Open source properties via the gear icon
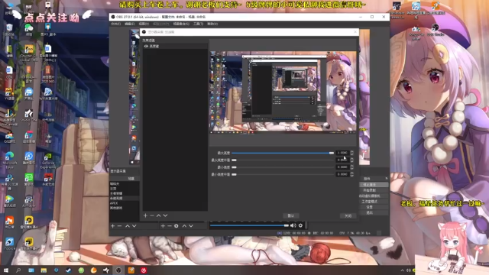This screenshot has height=275, width=489. point(176,226)
